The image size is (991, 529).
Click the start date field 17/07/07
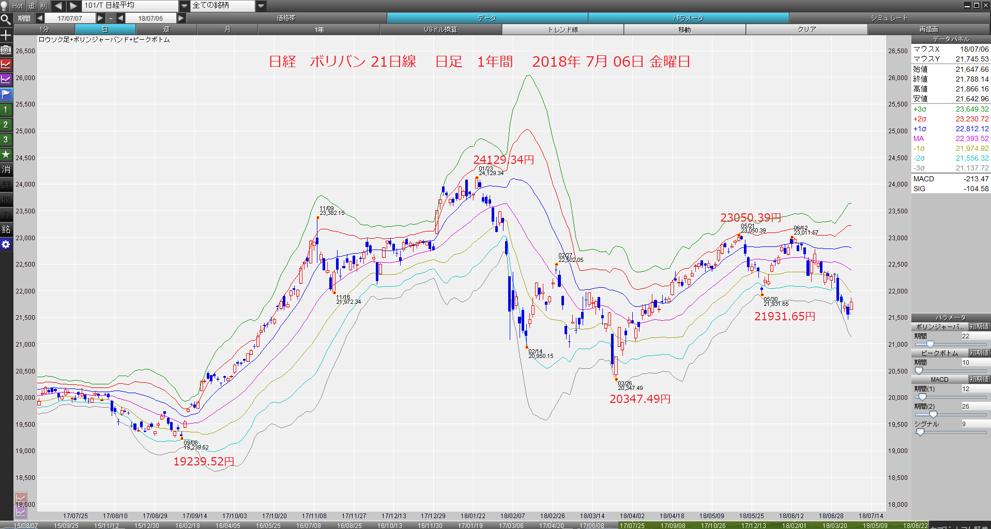tap(70, 18)
